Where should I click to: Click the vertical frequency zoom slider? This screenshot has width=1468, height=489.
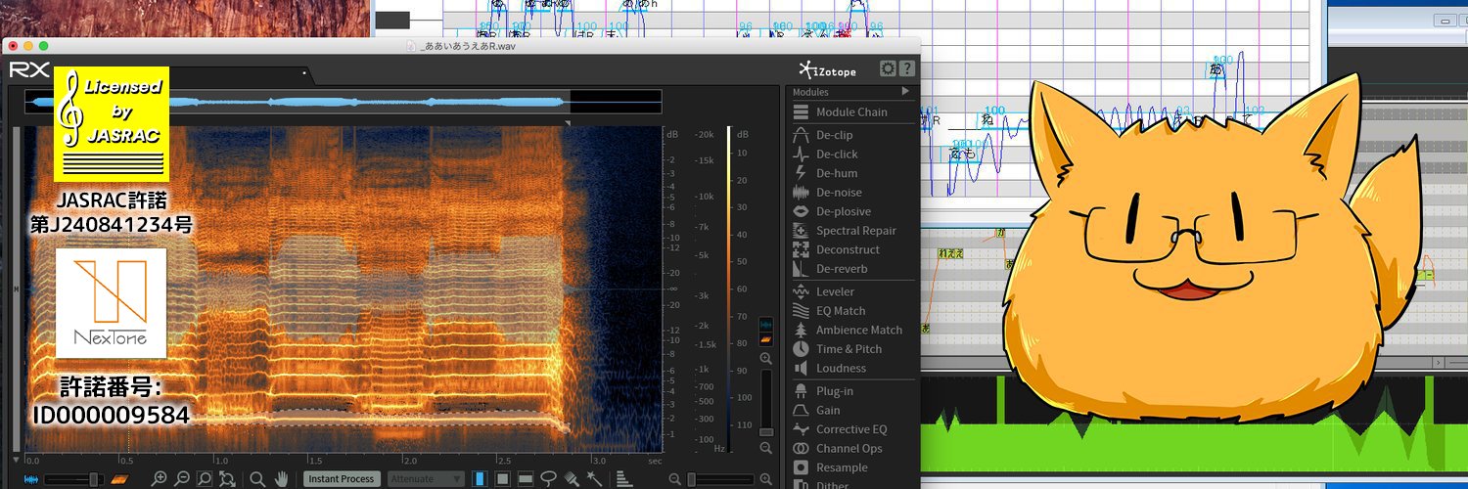(766, 404)
